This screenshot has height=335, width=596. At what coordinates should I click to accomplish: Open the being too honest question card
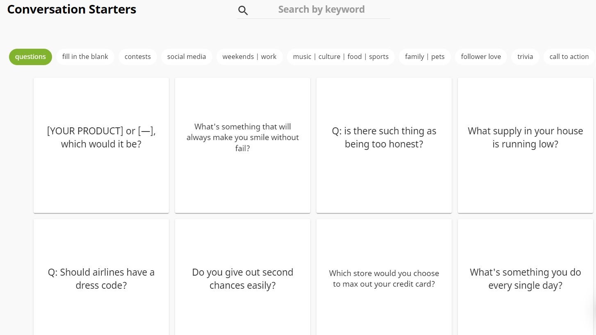point(384,145)
